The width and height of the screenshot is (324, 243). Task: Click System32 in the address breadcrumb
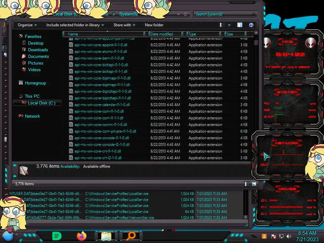pos(128,14)
